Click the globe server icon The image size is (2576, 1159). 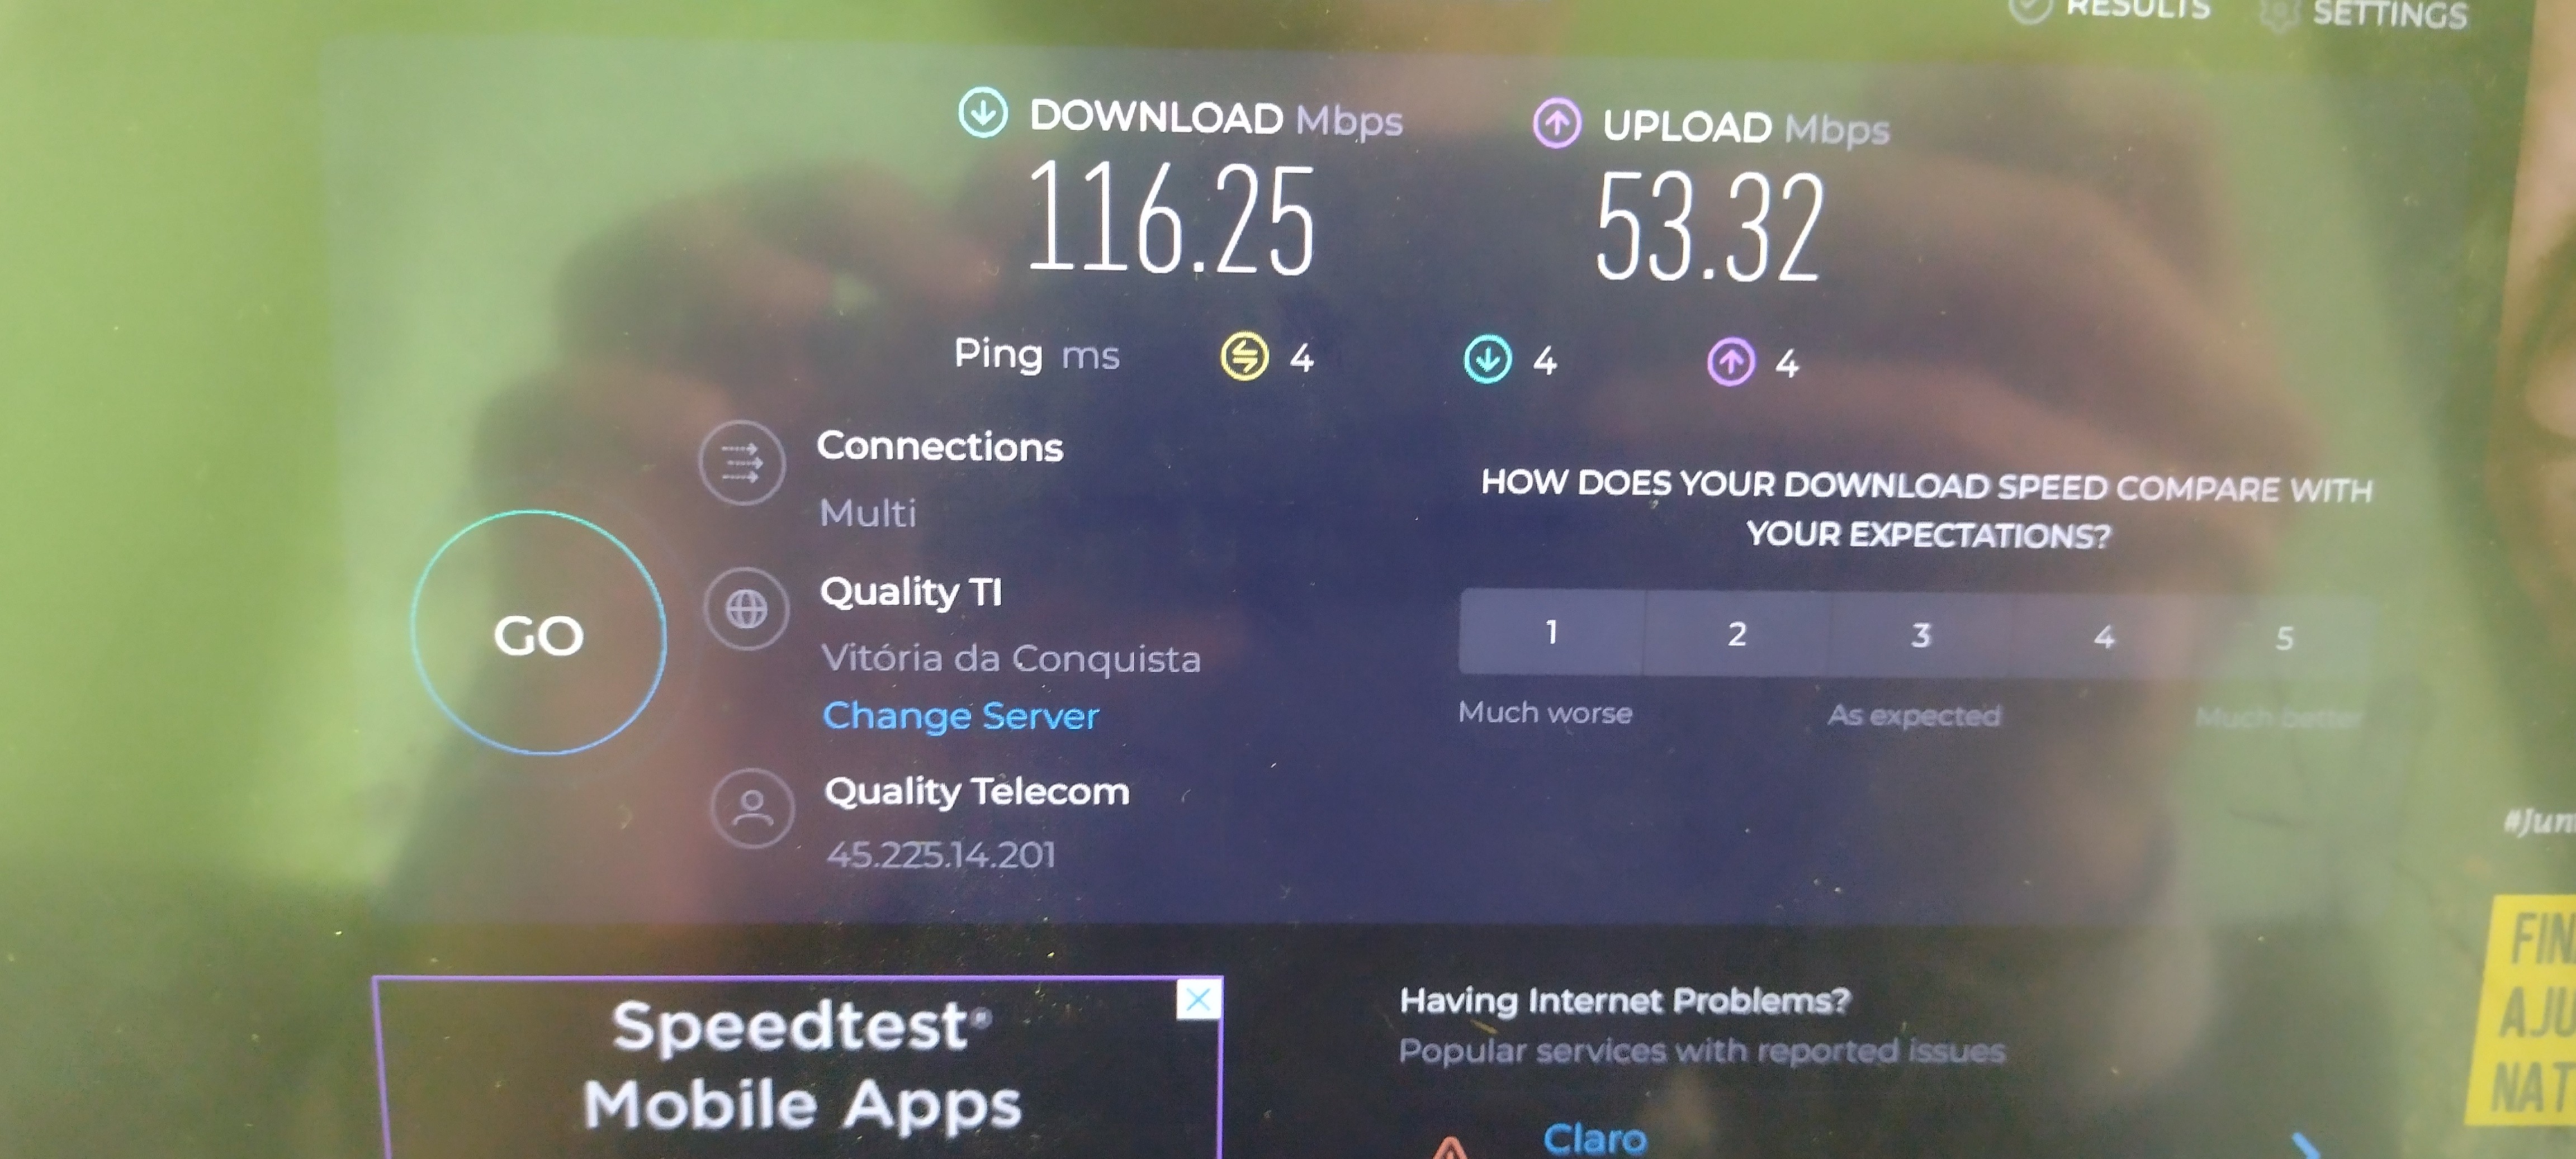point(746,608)
